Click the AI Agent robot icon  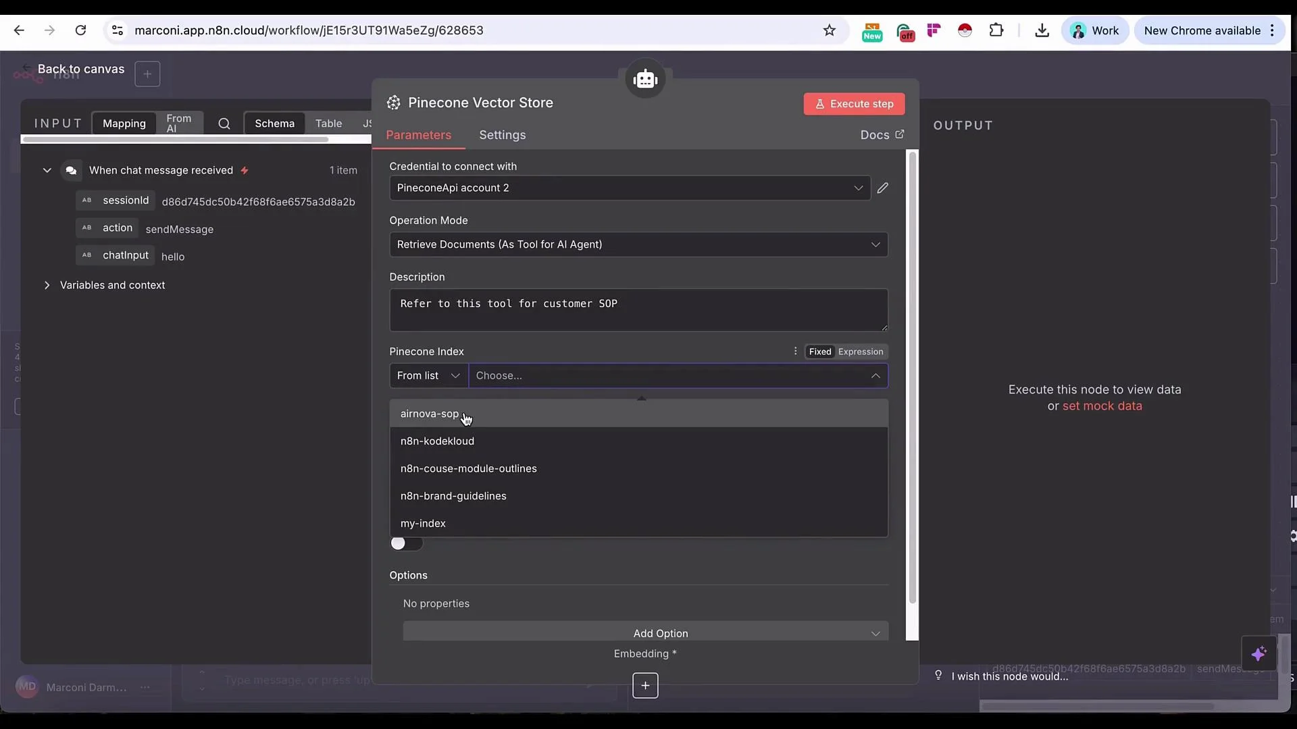click(x=645, y=79)
